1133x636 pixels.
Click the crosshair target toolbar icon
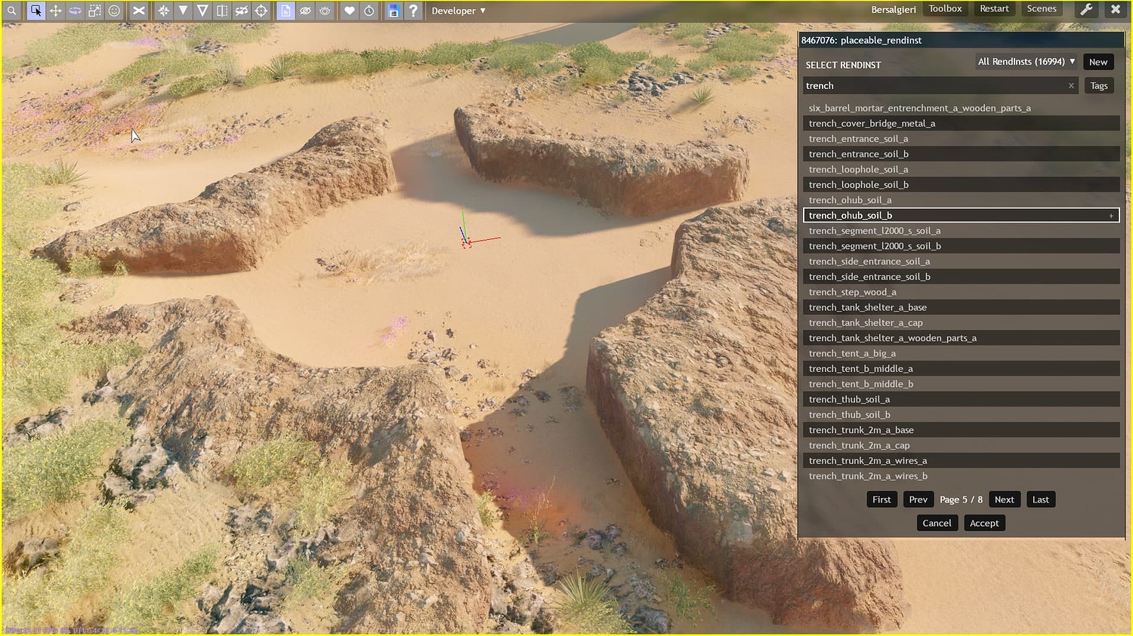[261, 11]
